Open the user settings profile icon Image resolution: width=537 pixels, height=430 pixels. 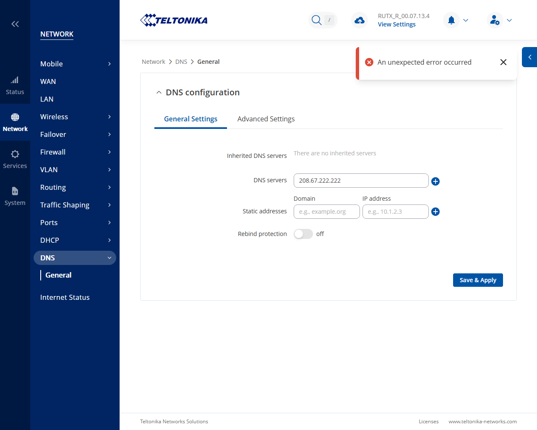coord(495,20)
